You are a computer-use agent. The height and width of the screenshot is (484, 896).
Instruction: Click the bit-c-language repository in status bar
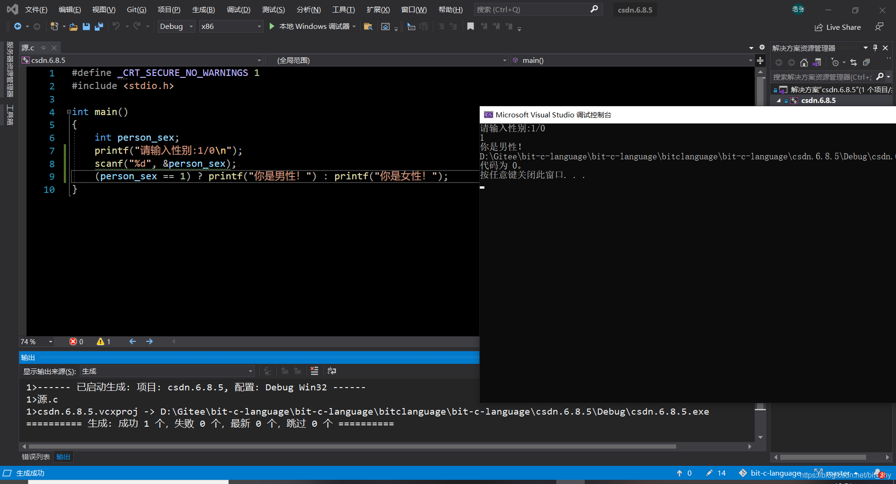click(770, 473)
